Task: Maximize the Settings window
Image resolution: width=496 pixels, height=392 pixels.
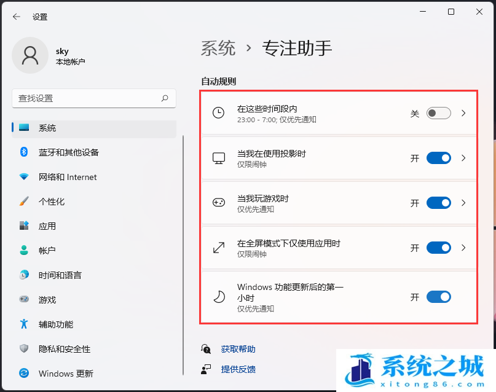Action: click(451, 12)
